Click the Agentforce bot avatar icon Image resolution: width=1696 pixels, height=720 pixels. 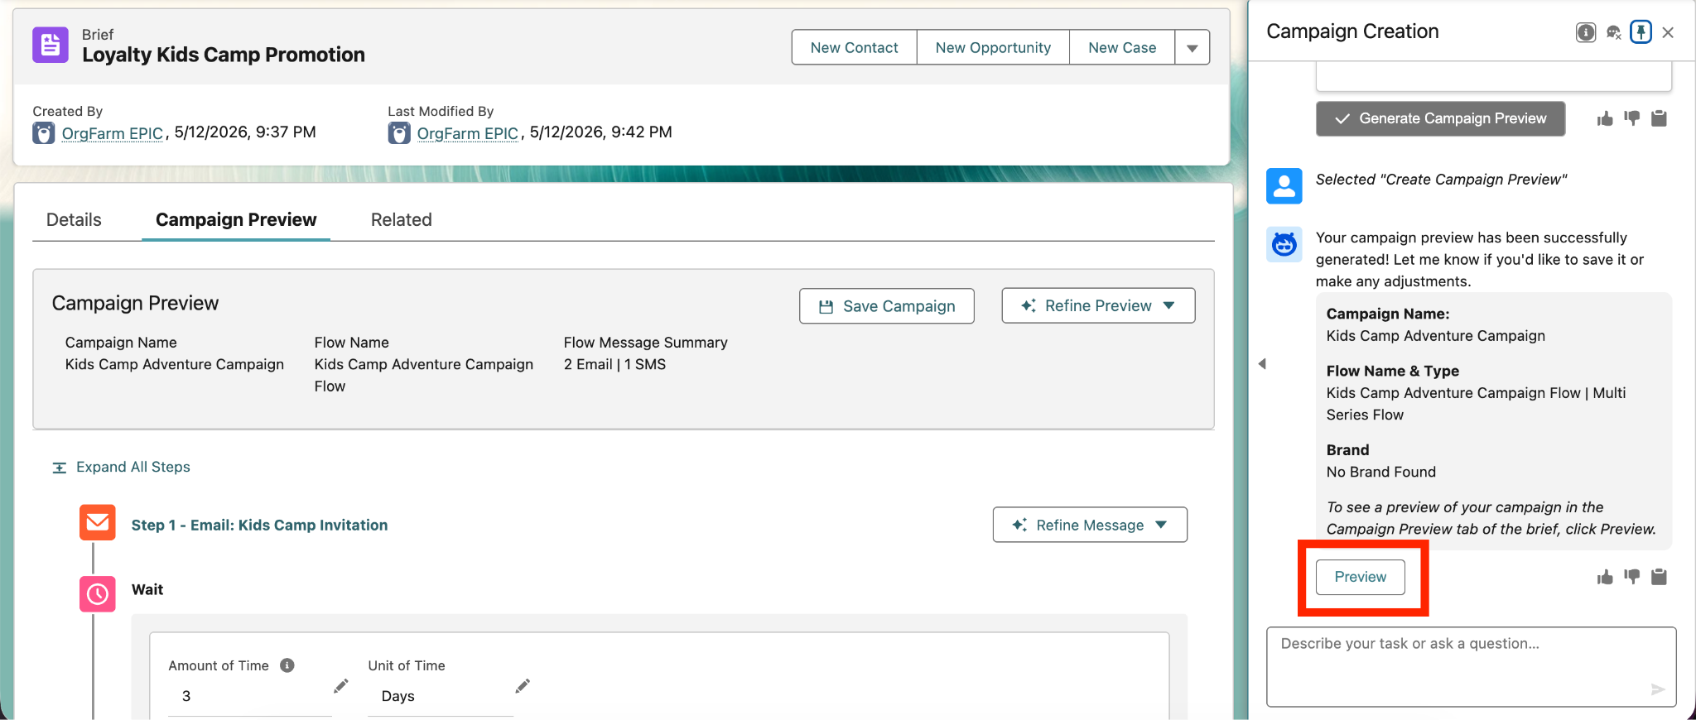click(1284, 244)
